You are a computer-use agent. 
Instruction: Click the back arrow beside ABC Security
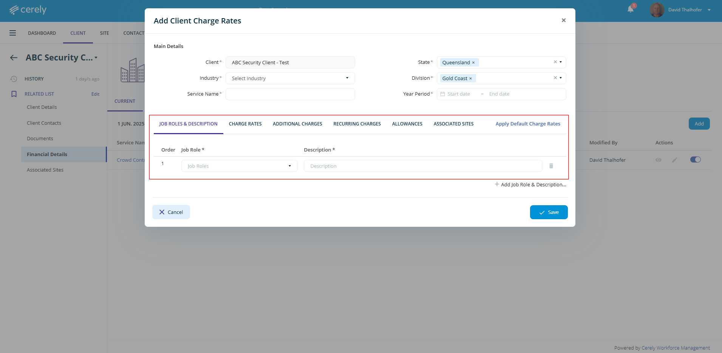coord(14,58)
